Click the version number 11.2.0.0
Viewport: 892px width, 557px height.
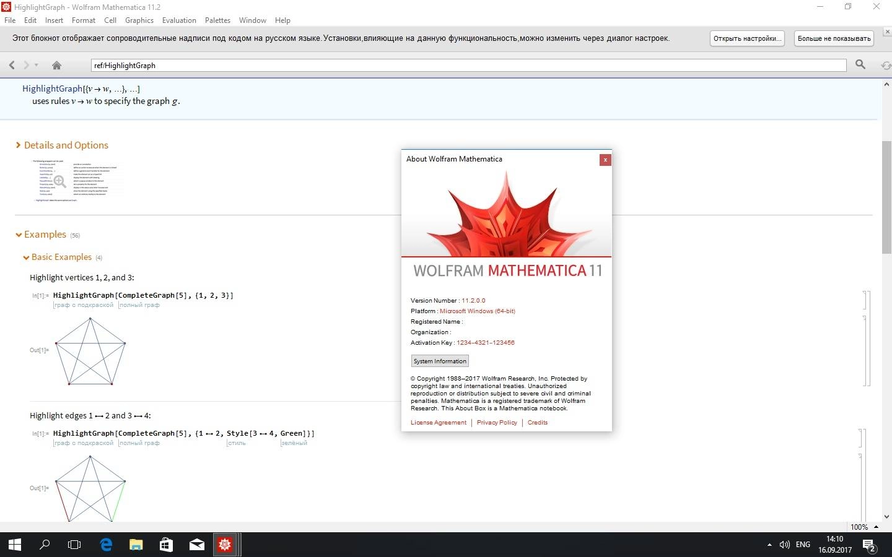pyautogui.click(x=473, y=300)
